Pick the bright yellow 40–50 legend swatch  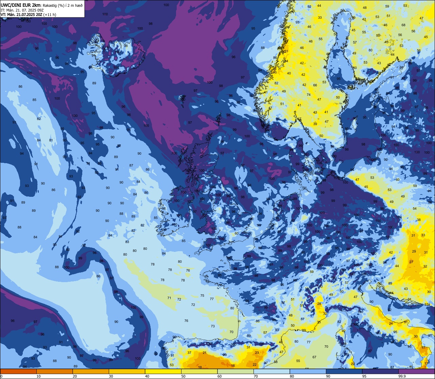pyautogui.click(x=163, y=371)
